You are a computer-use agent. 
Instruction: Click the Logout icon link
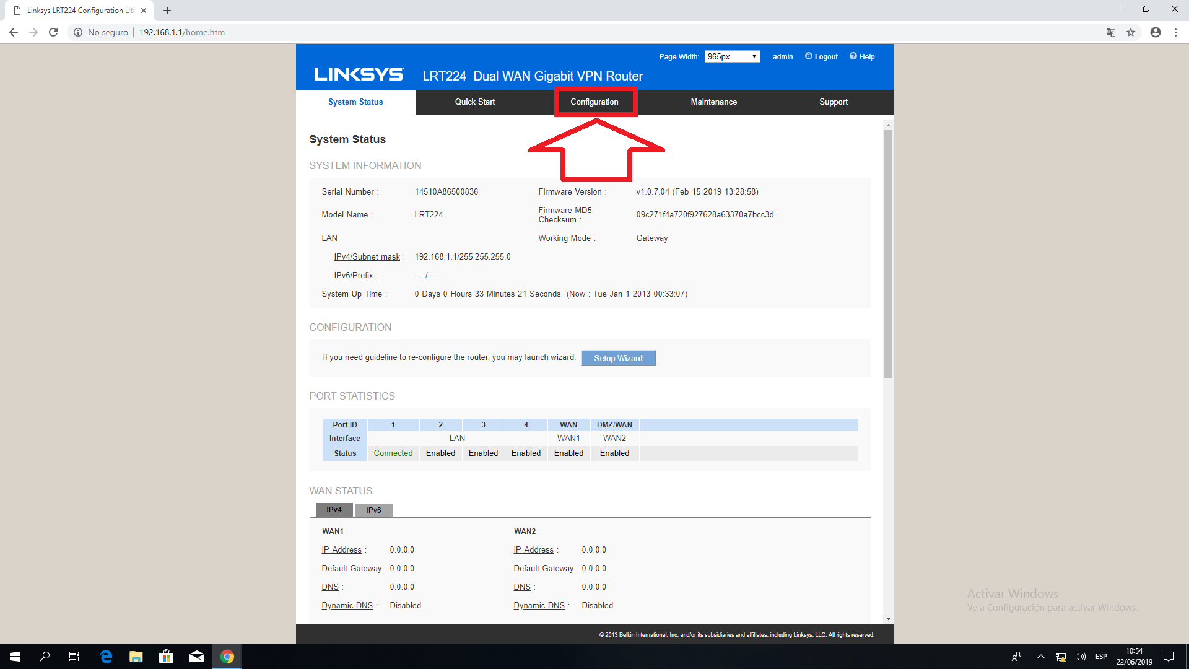pyautogui.click(x=821, y=56)
